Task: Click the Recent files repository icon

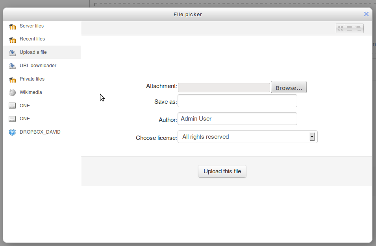Action: [12, 40]
